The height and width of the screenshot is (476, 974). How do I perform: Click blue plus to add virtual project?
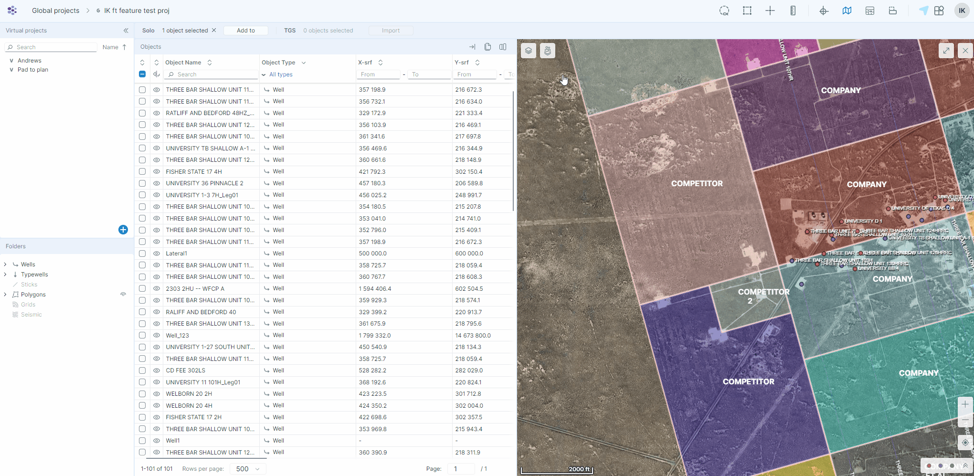pyautogui.click(x=123, y=230)
